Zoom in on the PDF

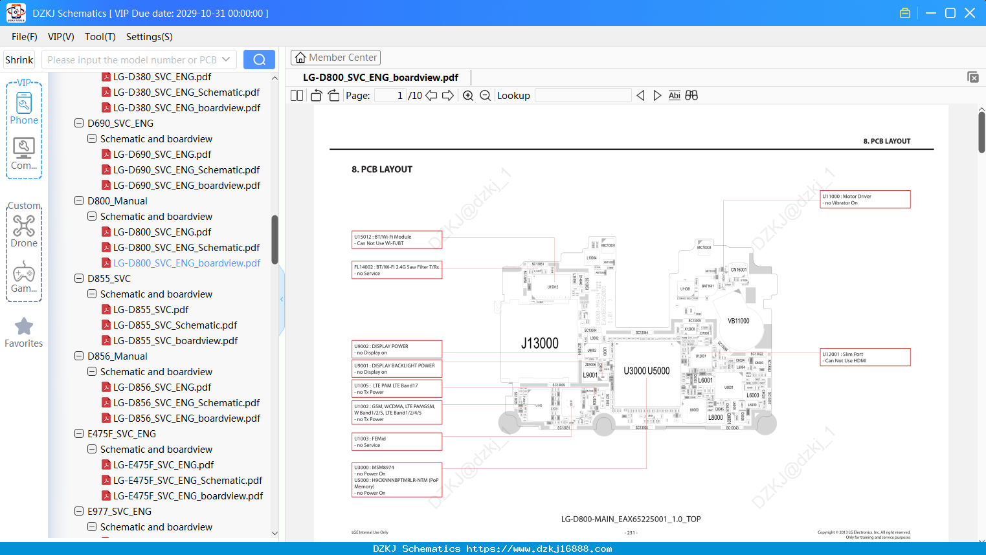468,96
